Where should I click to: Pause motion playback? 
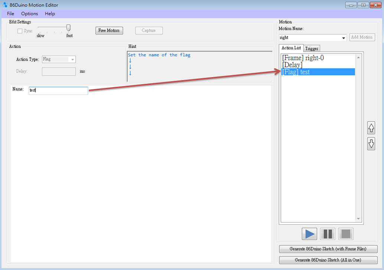click(x=328, y=234)
